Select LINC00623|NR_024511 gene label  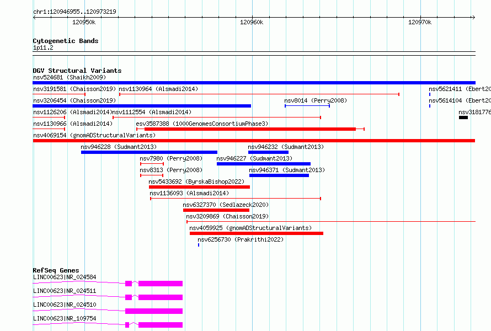click(65, 291)
